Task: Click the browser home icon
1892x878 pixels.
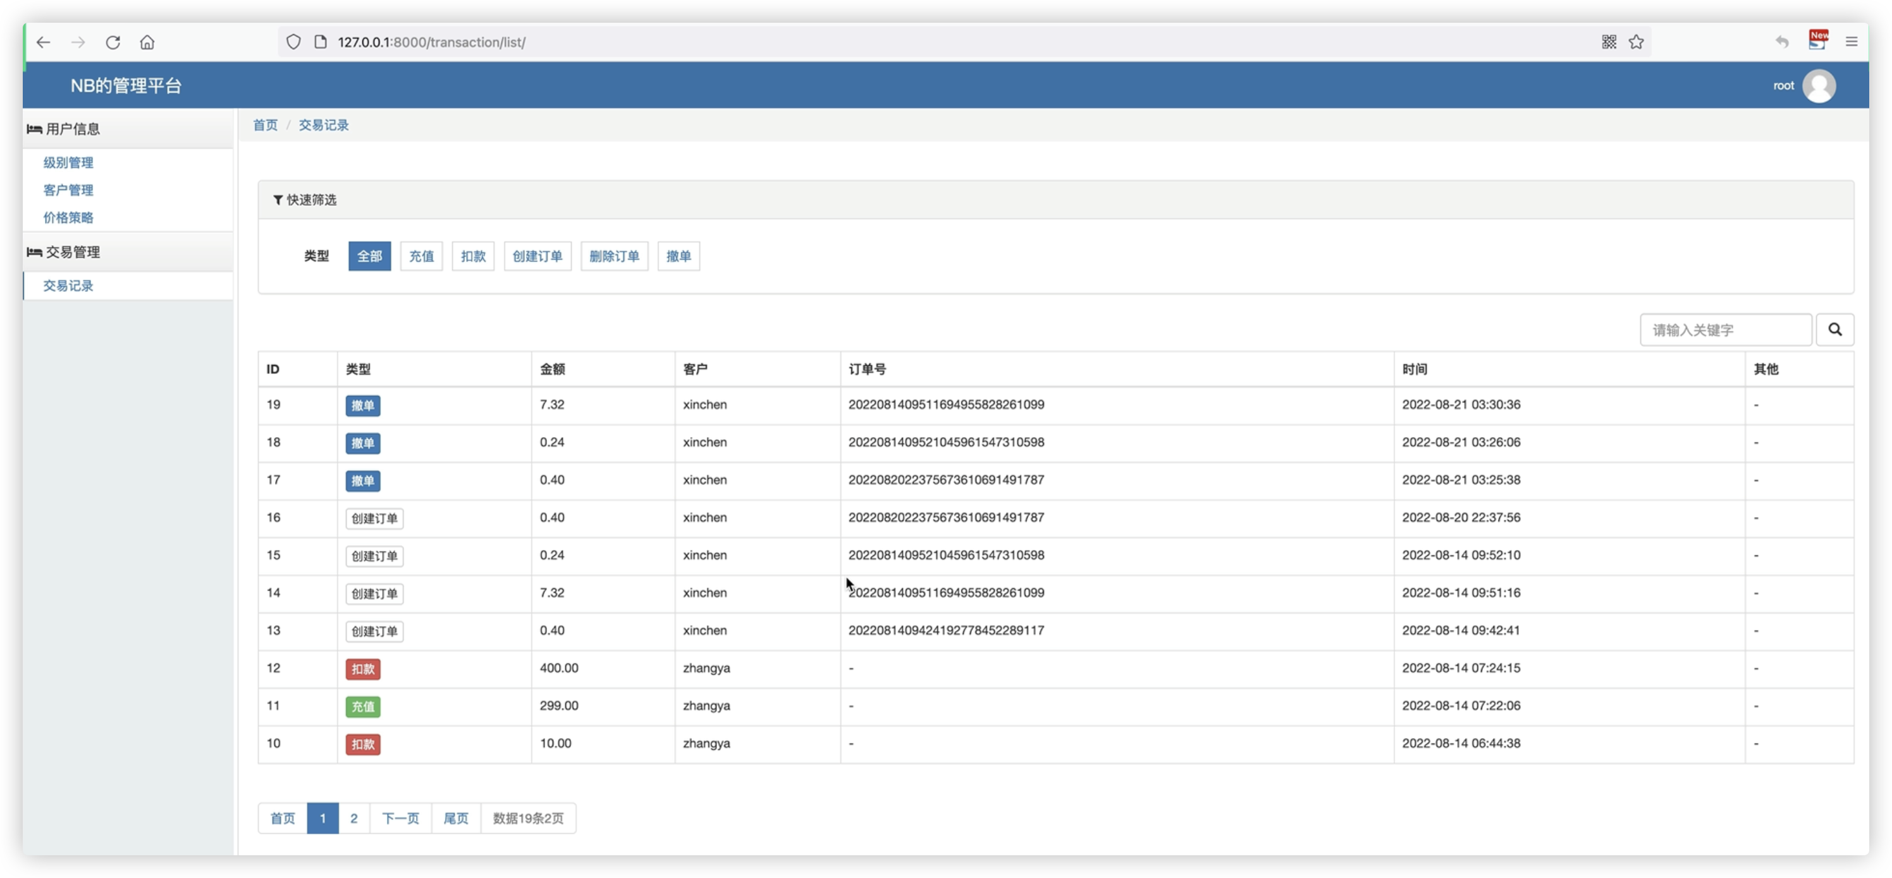Action: click(147, 42)
